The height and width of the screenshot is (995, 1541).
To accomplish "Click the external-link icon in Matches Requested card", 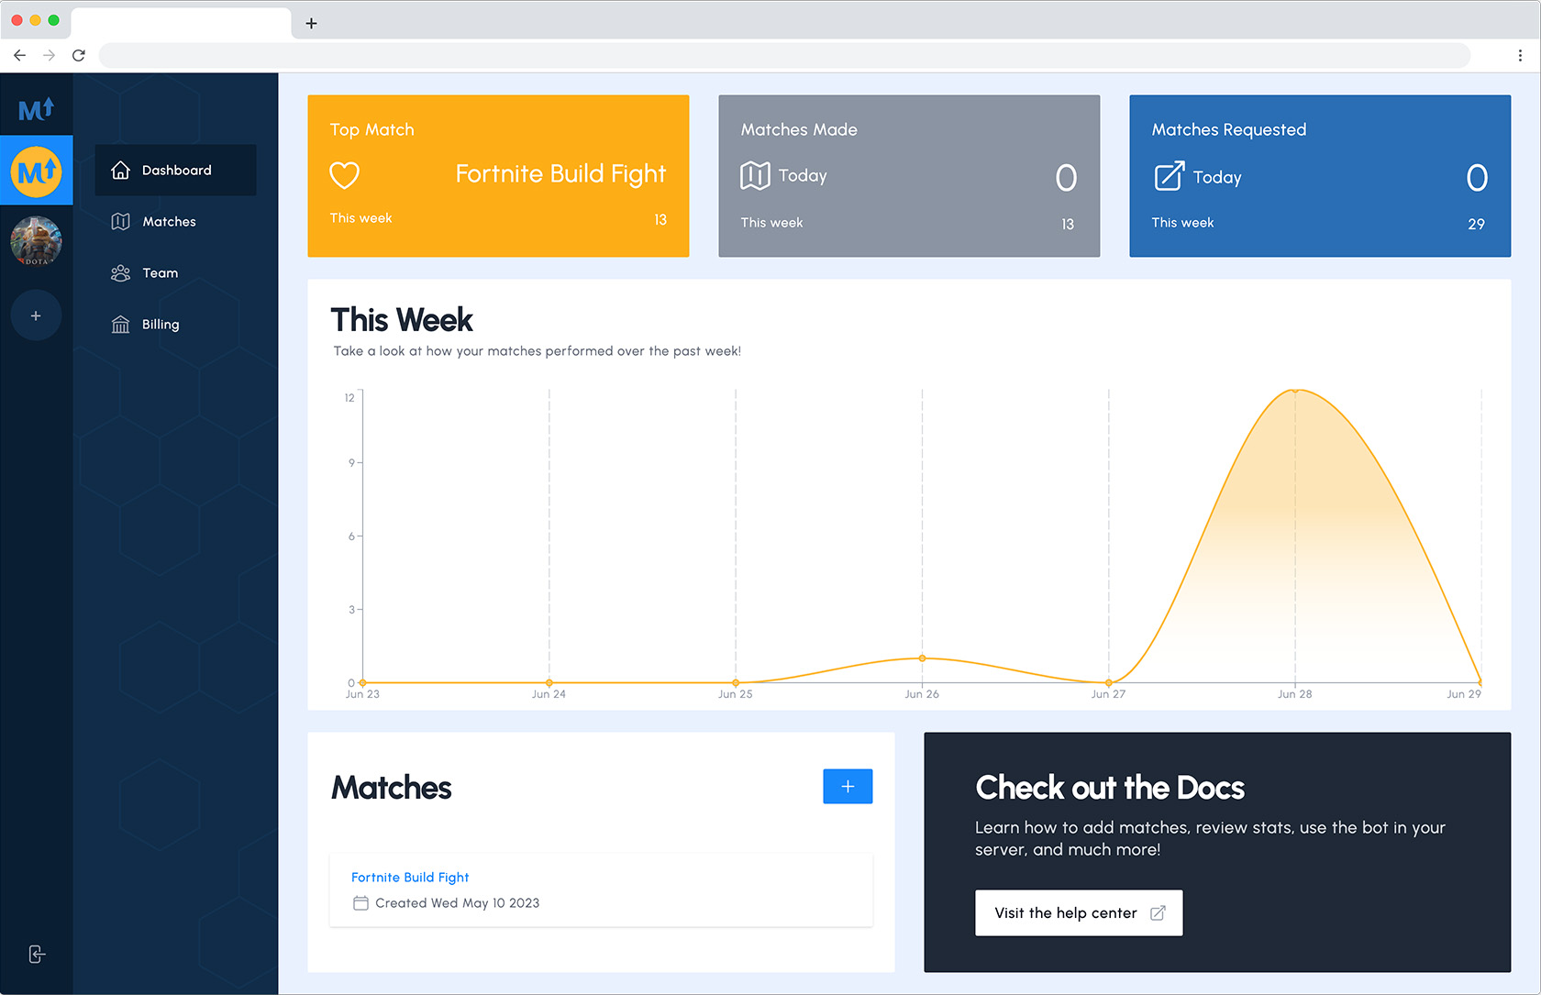I will pyautogui.click(x=1169, y=176).
